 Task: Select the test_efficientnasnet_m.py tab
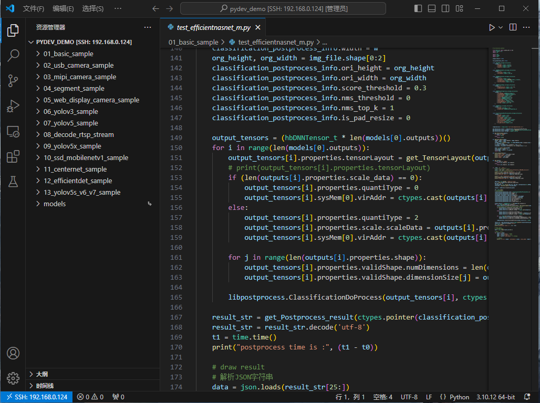pyautogui.click(x=213, y=27)
